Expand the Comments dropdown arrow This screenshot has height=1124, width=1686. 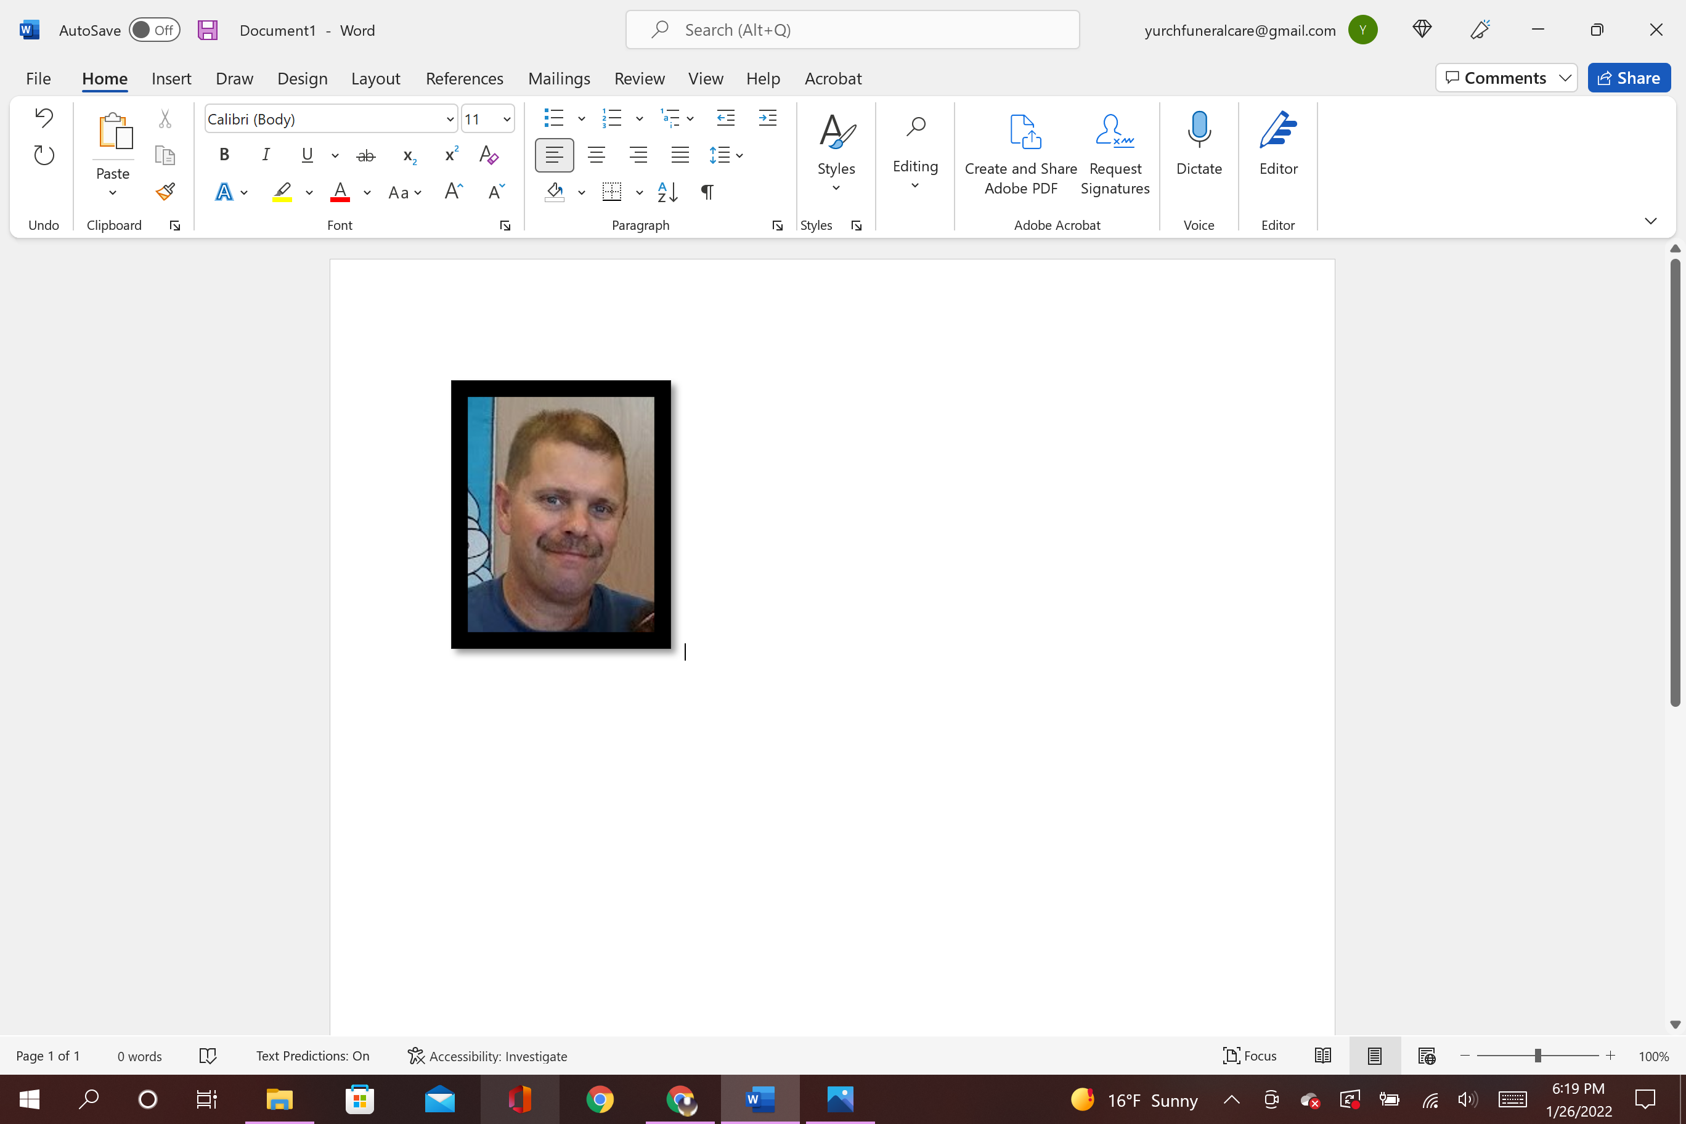1565,78
